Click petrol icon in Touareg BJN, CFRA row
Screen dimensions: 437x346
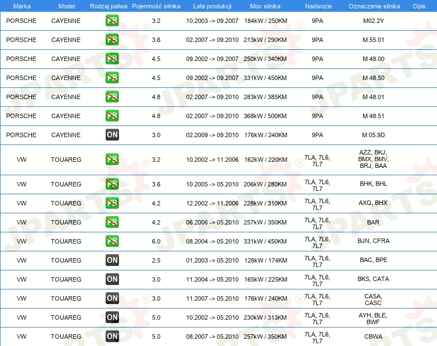[x=112, y=241]
